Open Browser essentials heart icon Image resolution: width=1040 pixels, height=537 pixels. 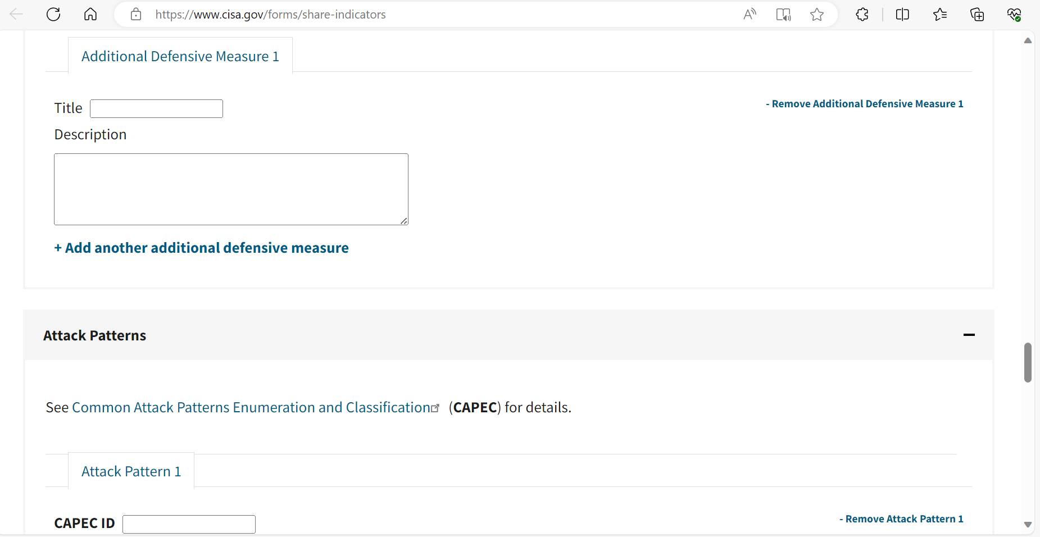tap(1014, 15)
